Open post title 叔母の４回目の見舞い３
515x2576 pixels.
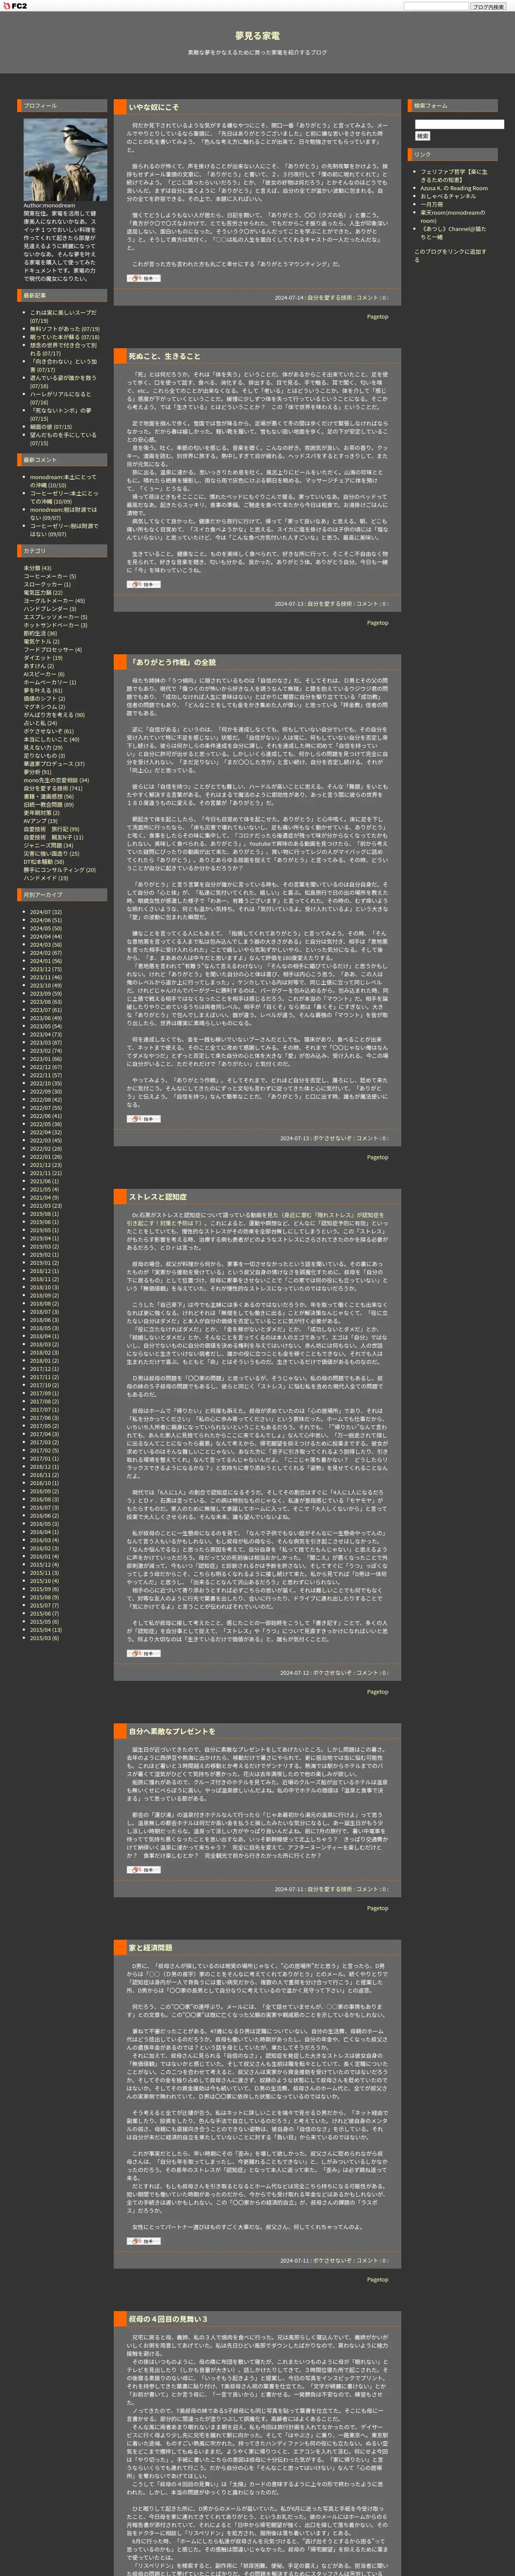point(168,2319)
